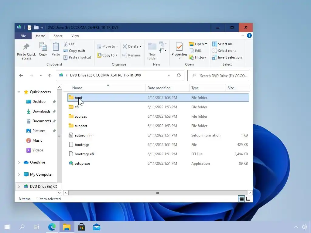Click Select all in the ribbon

click(x=222, y=44)
